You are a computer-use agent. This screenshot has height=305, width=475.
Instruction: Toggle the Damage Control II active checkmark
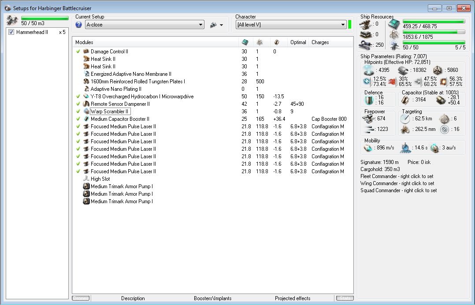[x=78, y=52]
